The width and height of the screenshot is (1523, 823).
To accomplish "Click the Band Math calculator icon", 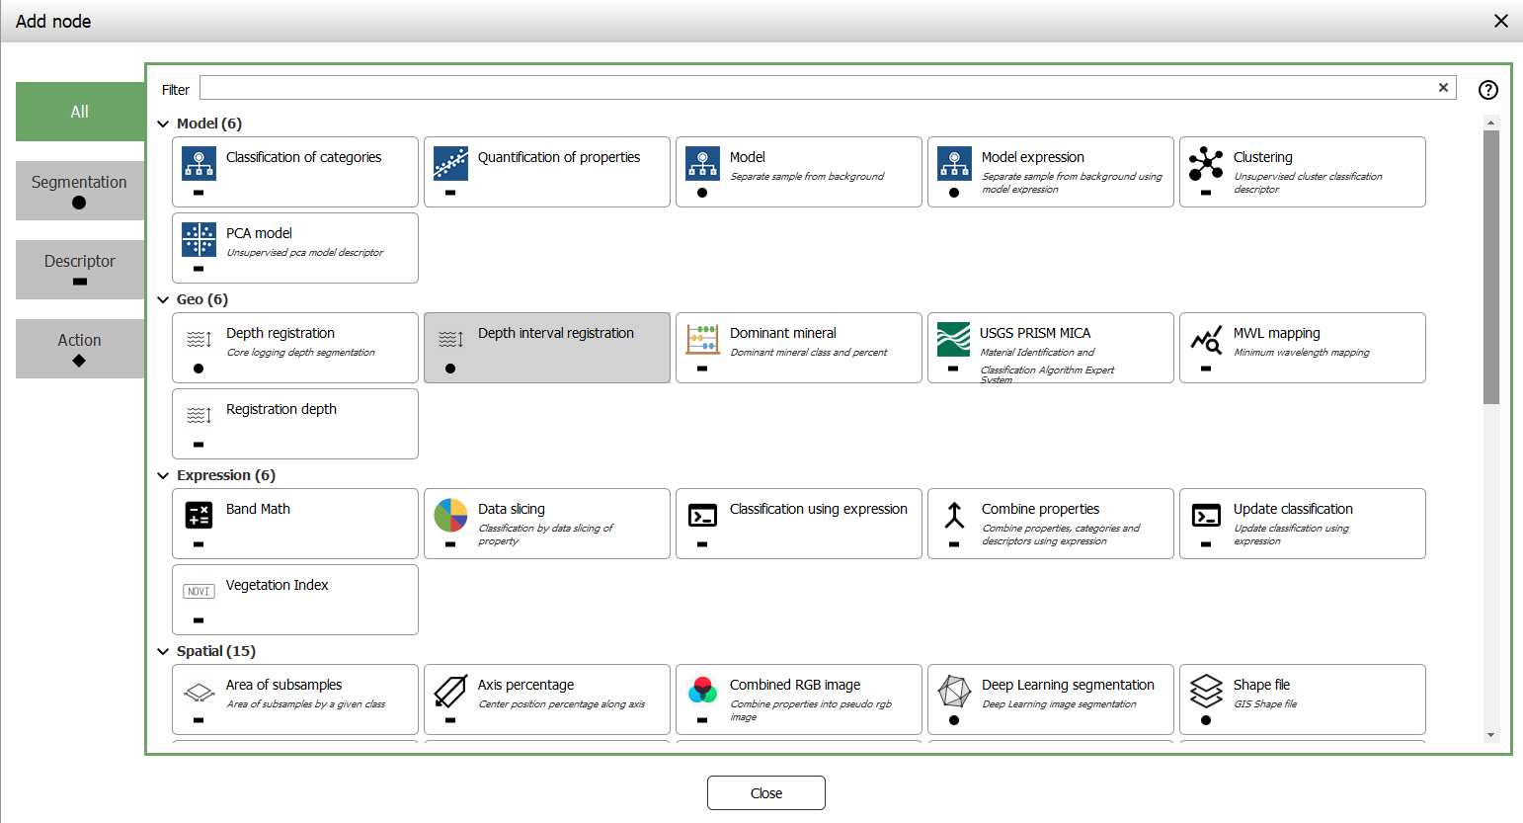I will point(199,515).
